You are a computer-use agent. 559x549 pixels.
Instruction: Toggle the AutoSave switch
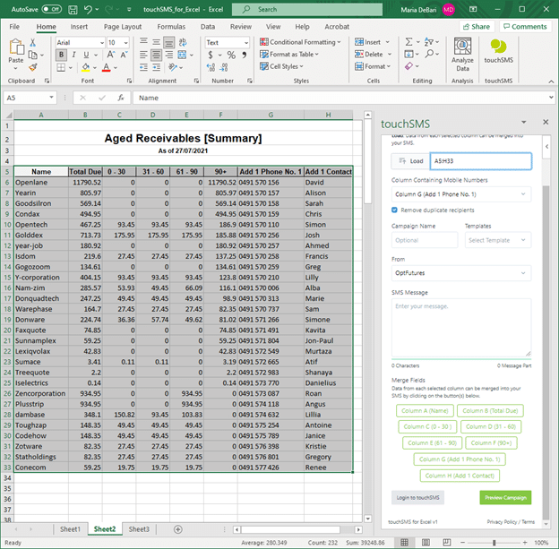(51, 9)
